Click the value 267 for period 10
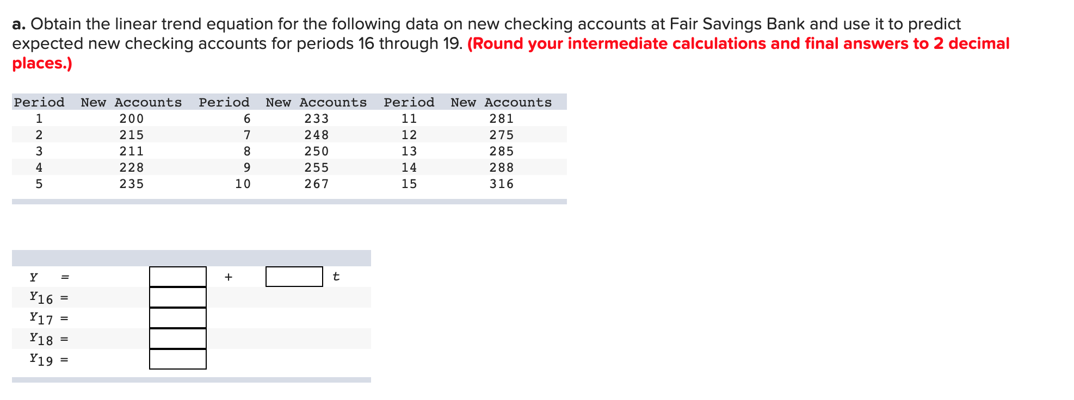This screenshot has width=1074, height=400. (317, 184)
